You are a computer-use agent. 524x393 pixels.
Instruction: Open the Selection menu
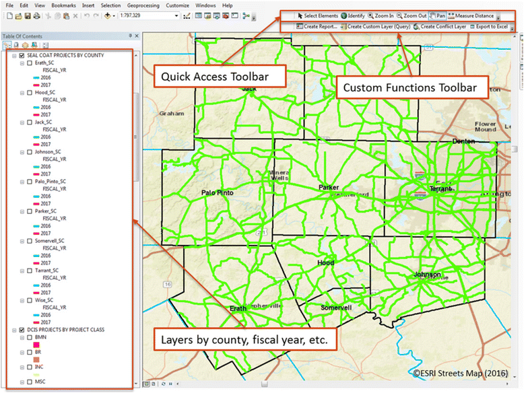[110, 5]
